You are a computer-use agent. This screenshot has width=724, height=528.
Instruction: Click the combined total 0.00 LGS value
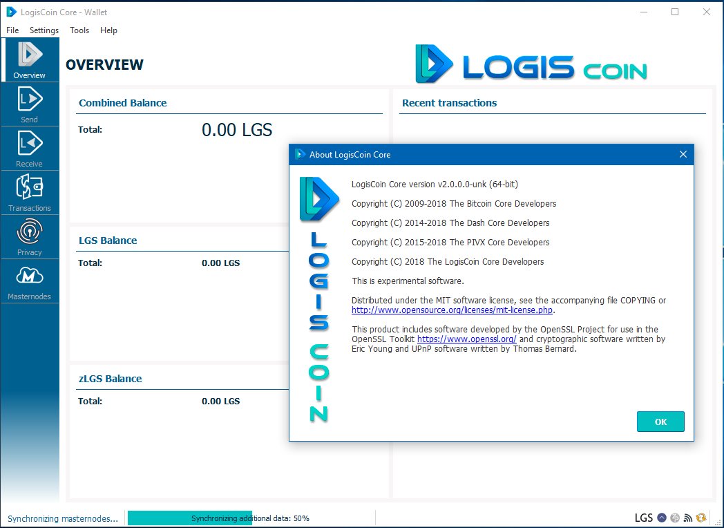(237, 130)
